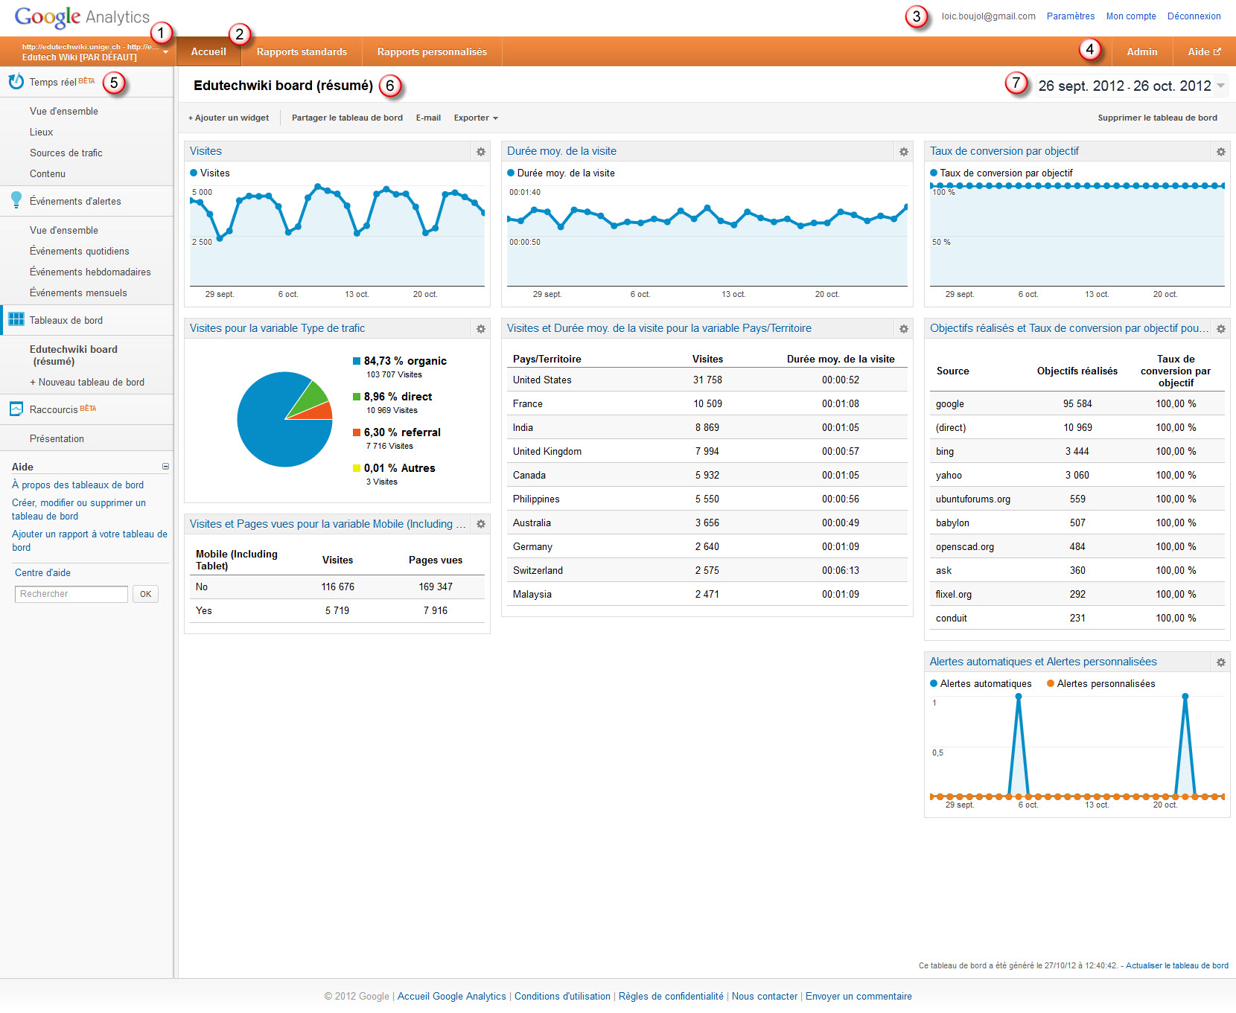Click the Nous contacter footer link
The width and height of the screenshot is (1236, 1013).
coord(765,996)
